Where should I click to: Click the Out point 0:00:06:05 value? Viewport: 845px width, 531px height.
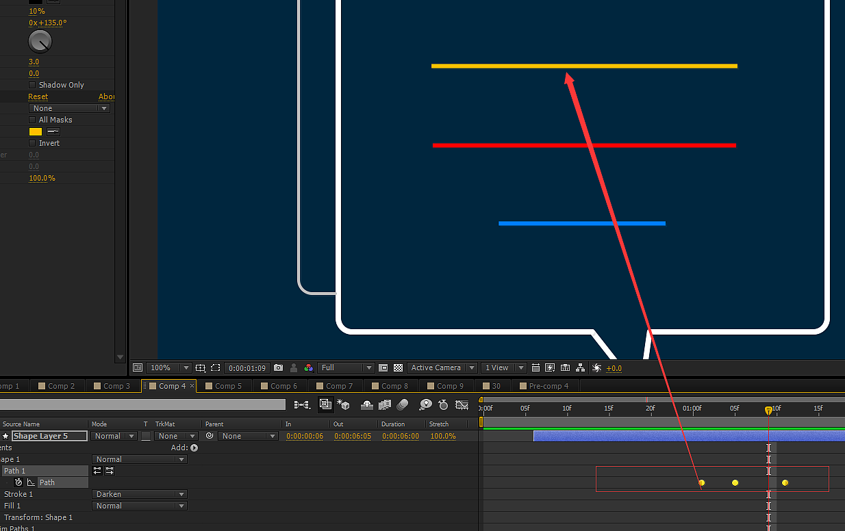[x=353, y=436]
